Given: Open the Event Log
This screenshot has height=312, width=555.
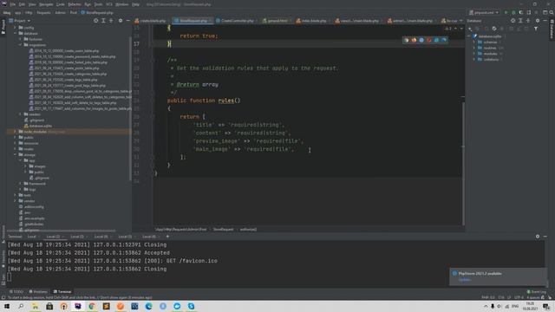Looking at the screenshot, I should click(536, 292).
